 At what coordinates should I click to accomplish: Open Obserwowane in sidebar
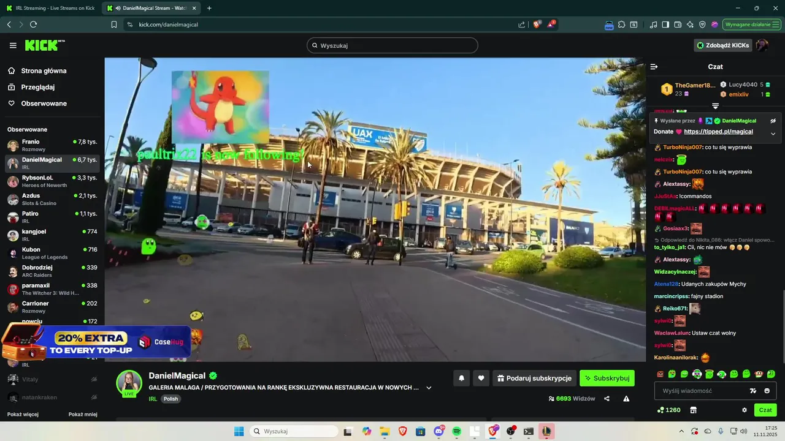(x=44, y=104)
